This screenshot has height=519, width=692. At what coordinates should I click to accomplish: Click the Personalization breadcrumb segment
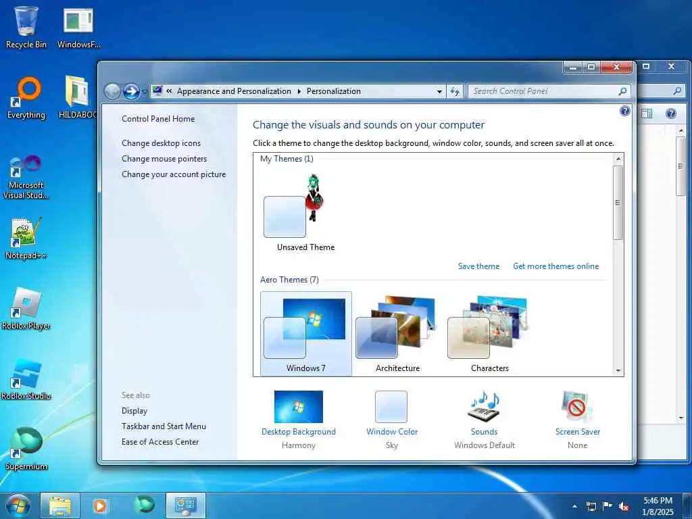coord(334,91)
